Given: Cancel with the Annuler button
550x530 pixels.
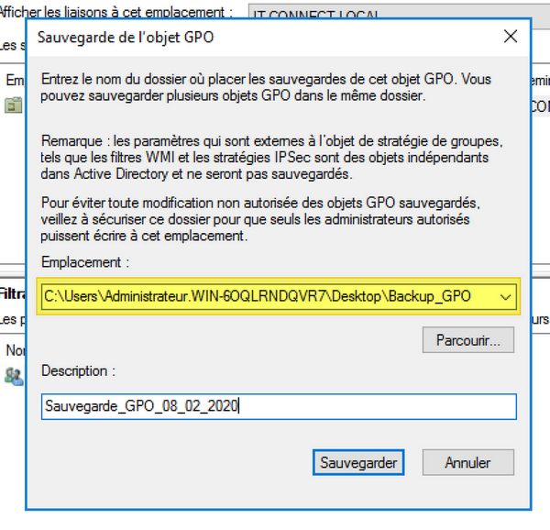Looking at the screenshot, I should tap(467, 462).
